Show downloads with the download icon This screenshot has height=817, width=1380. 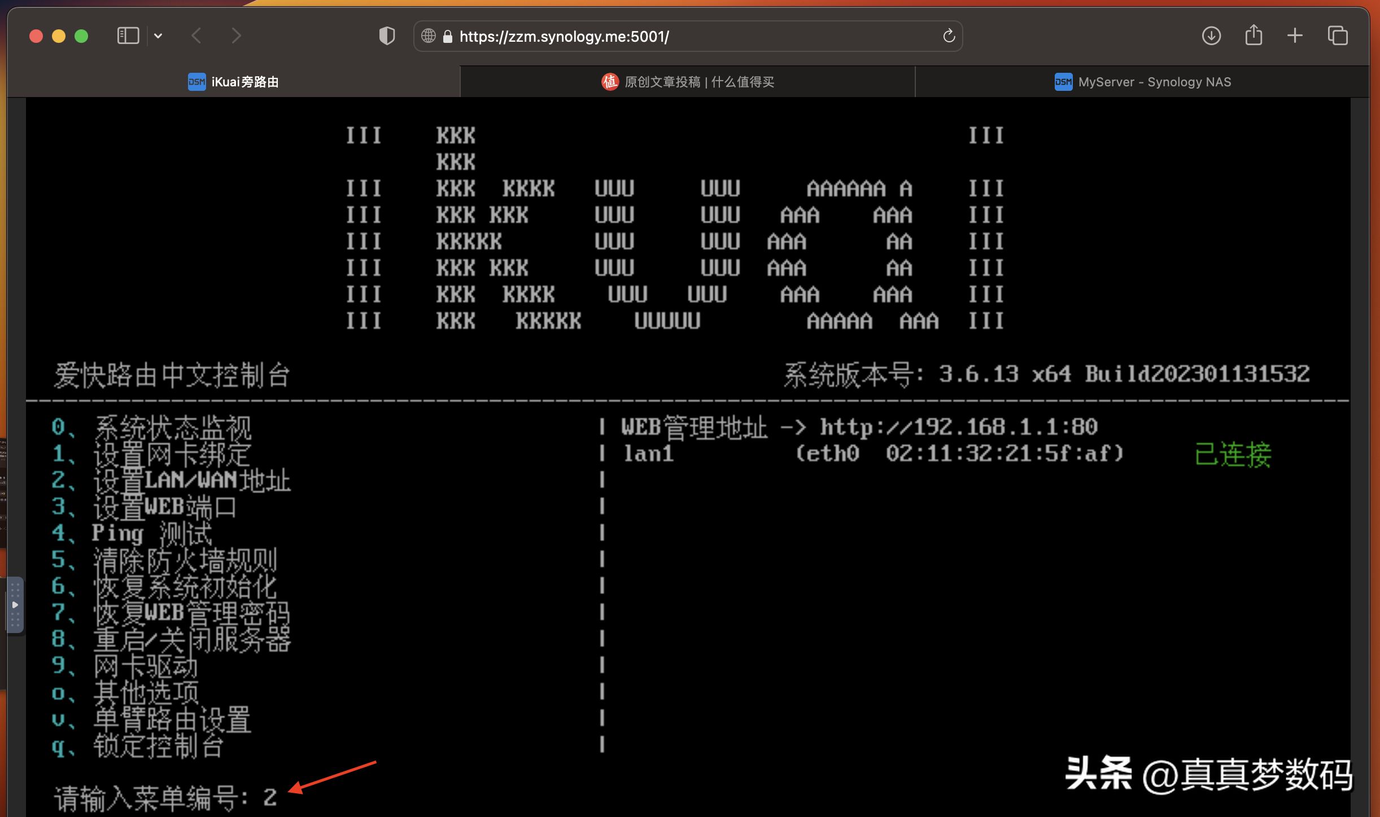tap(1211, 36)
